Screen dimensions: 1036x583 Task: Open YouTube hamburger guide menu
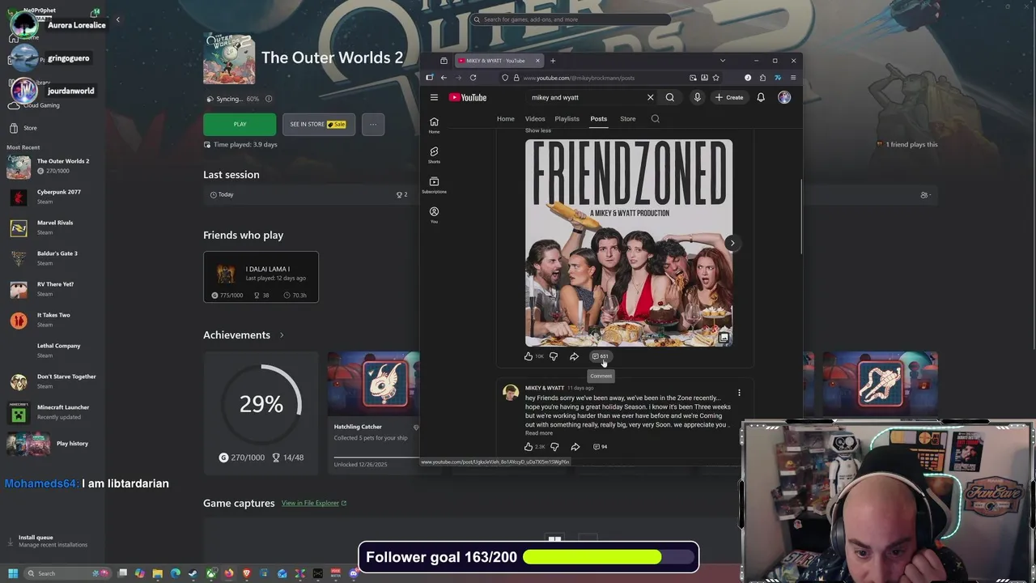coord(434,97)
